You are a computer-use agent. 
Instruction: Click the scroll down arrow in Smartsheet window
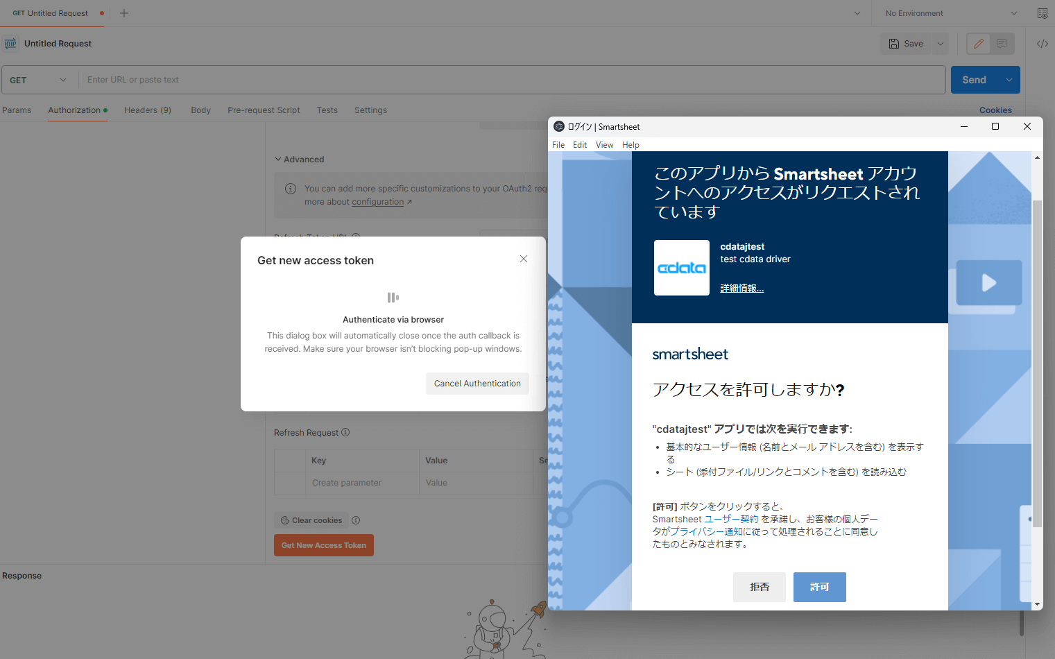tap(1038, 604)
